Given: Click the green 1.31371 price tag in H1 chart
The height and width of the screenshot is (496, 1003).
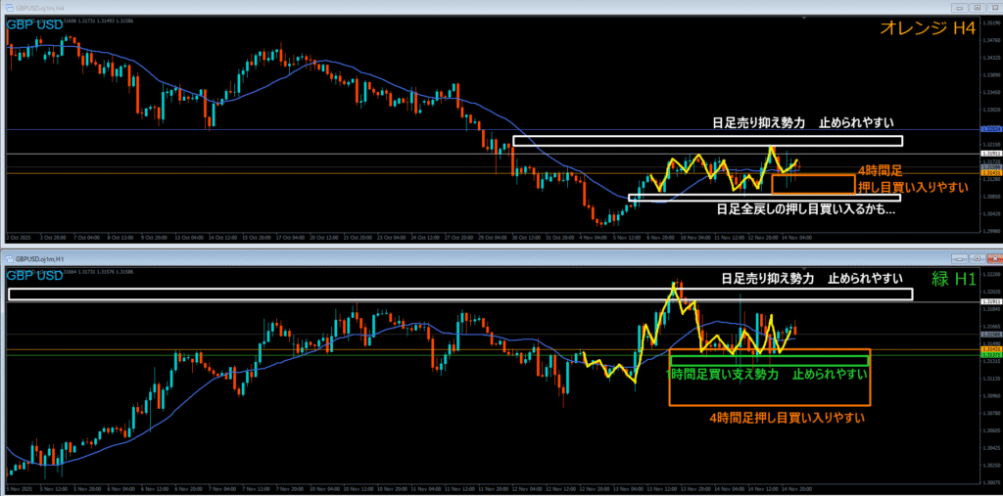Looking at the screenshot, I should 989,355.
